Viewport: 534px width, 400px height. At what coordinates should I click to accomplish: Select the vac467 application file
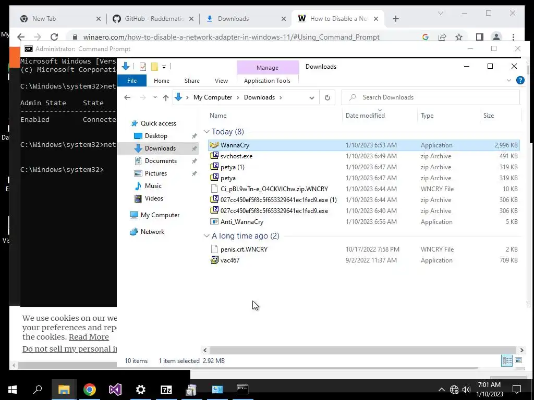(363, 260)
